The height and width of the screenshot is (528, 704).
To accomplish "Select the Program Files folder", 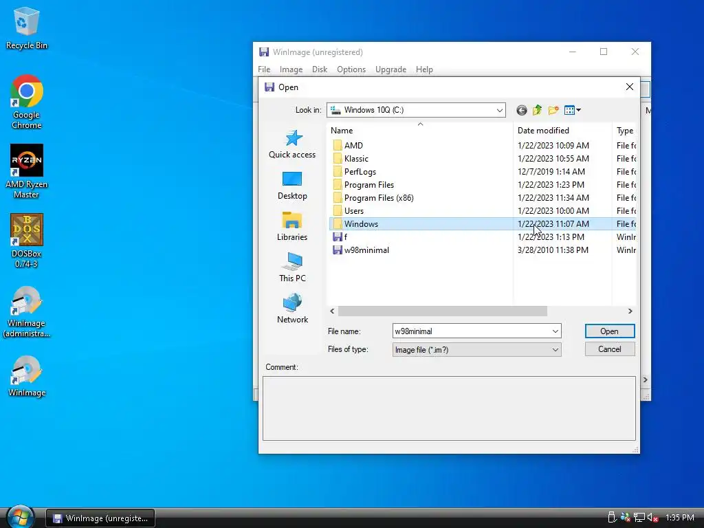I will (364, 184).
